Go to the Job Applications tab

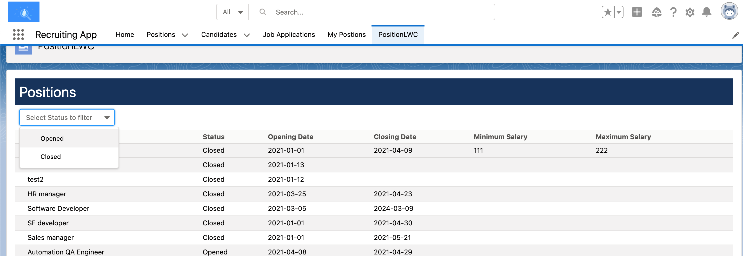(x=289, y=35)
